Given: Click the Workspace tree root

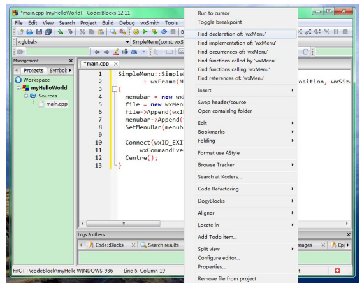Looking at the screenshot, I should pos(36,80).
